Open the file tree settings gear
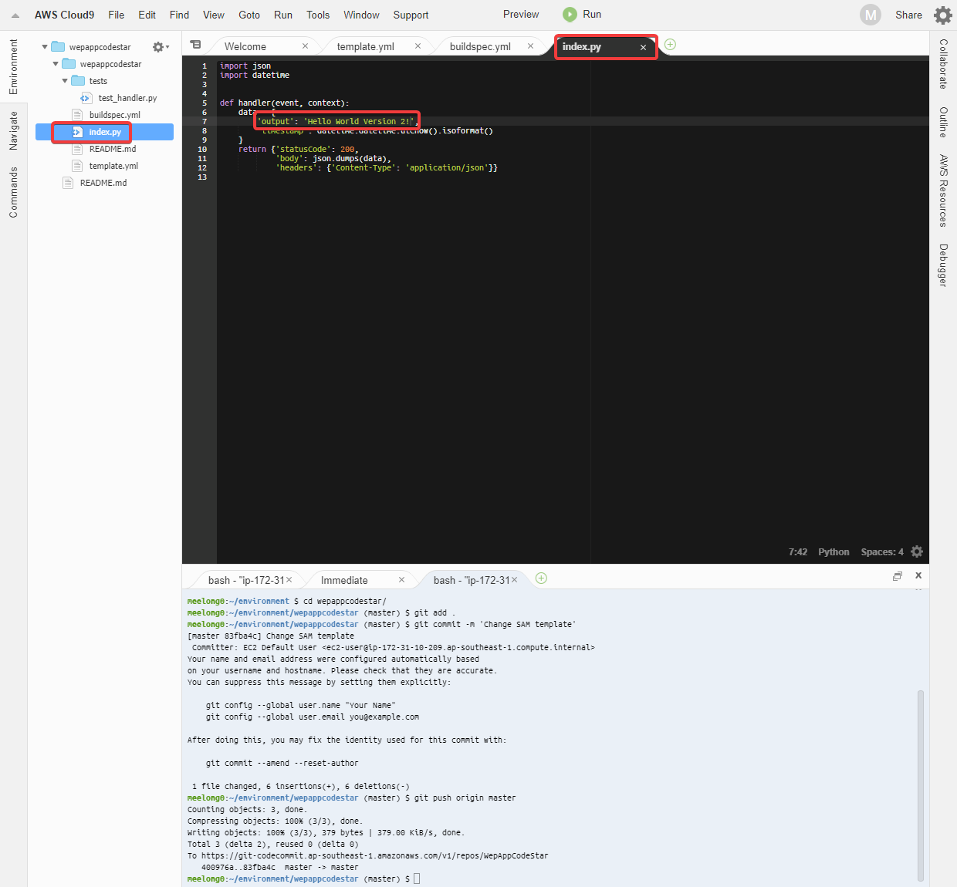Image resolution: width=957 pixels, height=887 pixels. (x=160, y=47)
